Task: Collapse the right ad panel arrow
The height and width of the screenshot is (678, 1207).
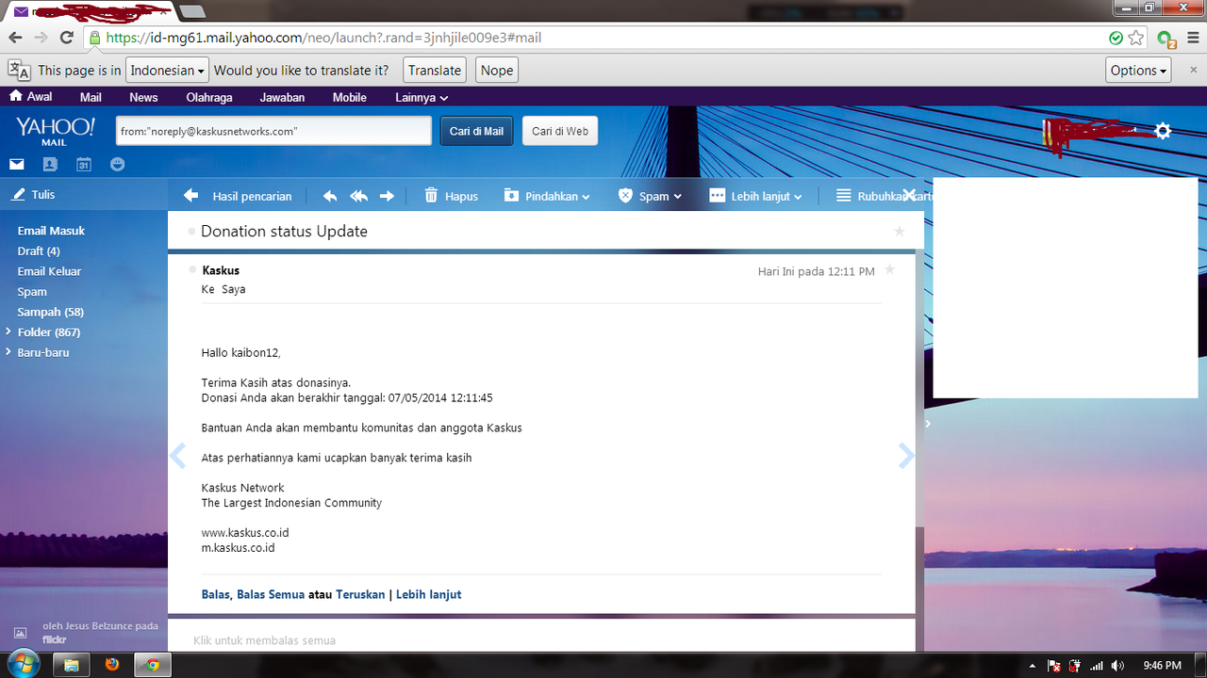Action: point(928,424)
